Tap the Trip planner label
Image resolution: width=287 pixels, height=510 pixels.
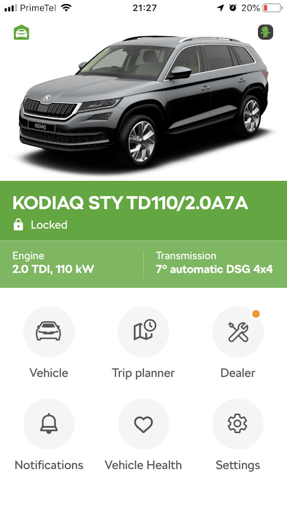click(x=143, y=373)
